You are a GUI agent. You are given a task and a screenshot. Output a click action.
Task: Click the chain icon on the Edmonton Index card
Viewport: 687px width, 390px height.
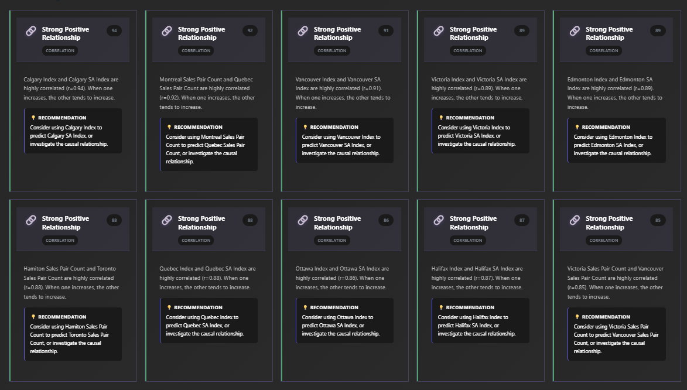575,31
